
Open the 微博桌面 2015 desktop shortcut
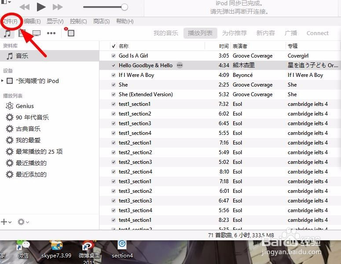tap(89, 252)
